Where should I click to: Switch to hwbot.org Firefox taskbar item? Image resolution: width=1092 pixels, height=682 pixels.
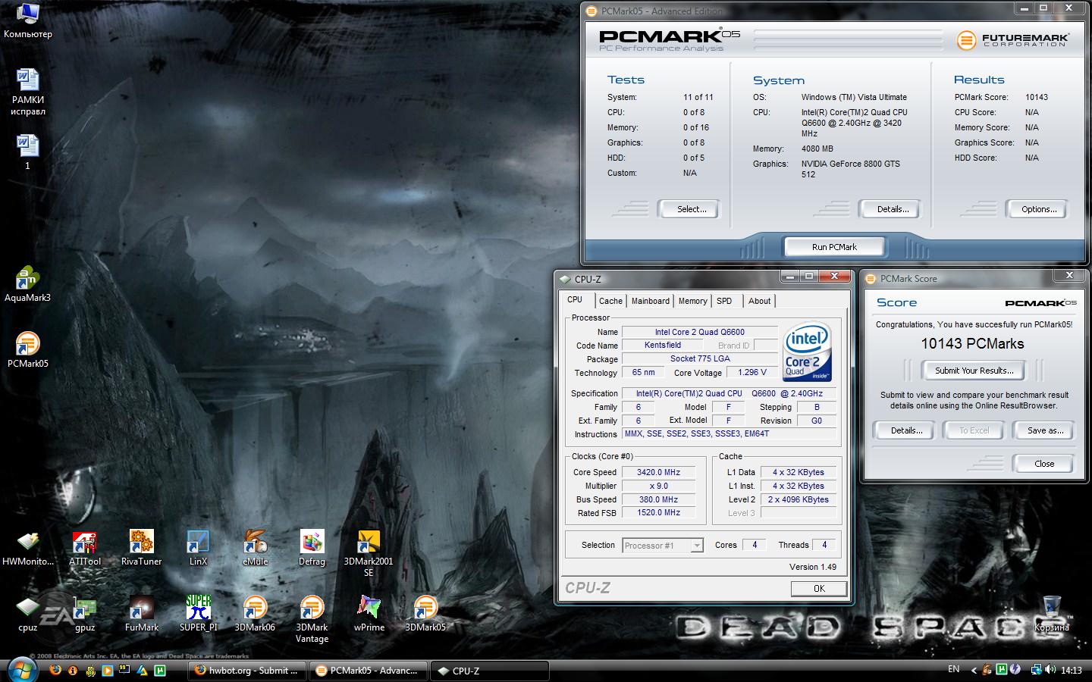point(246,671)
